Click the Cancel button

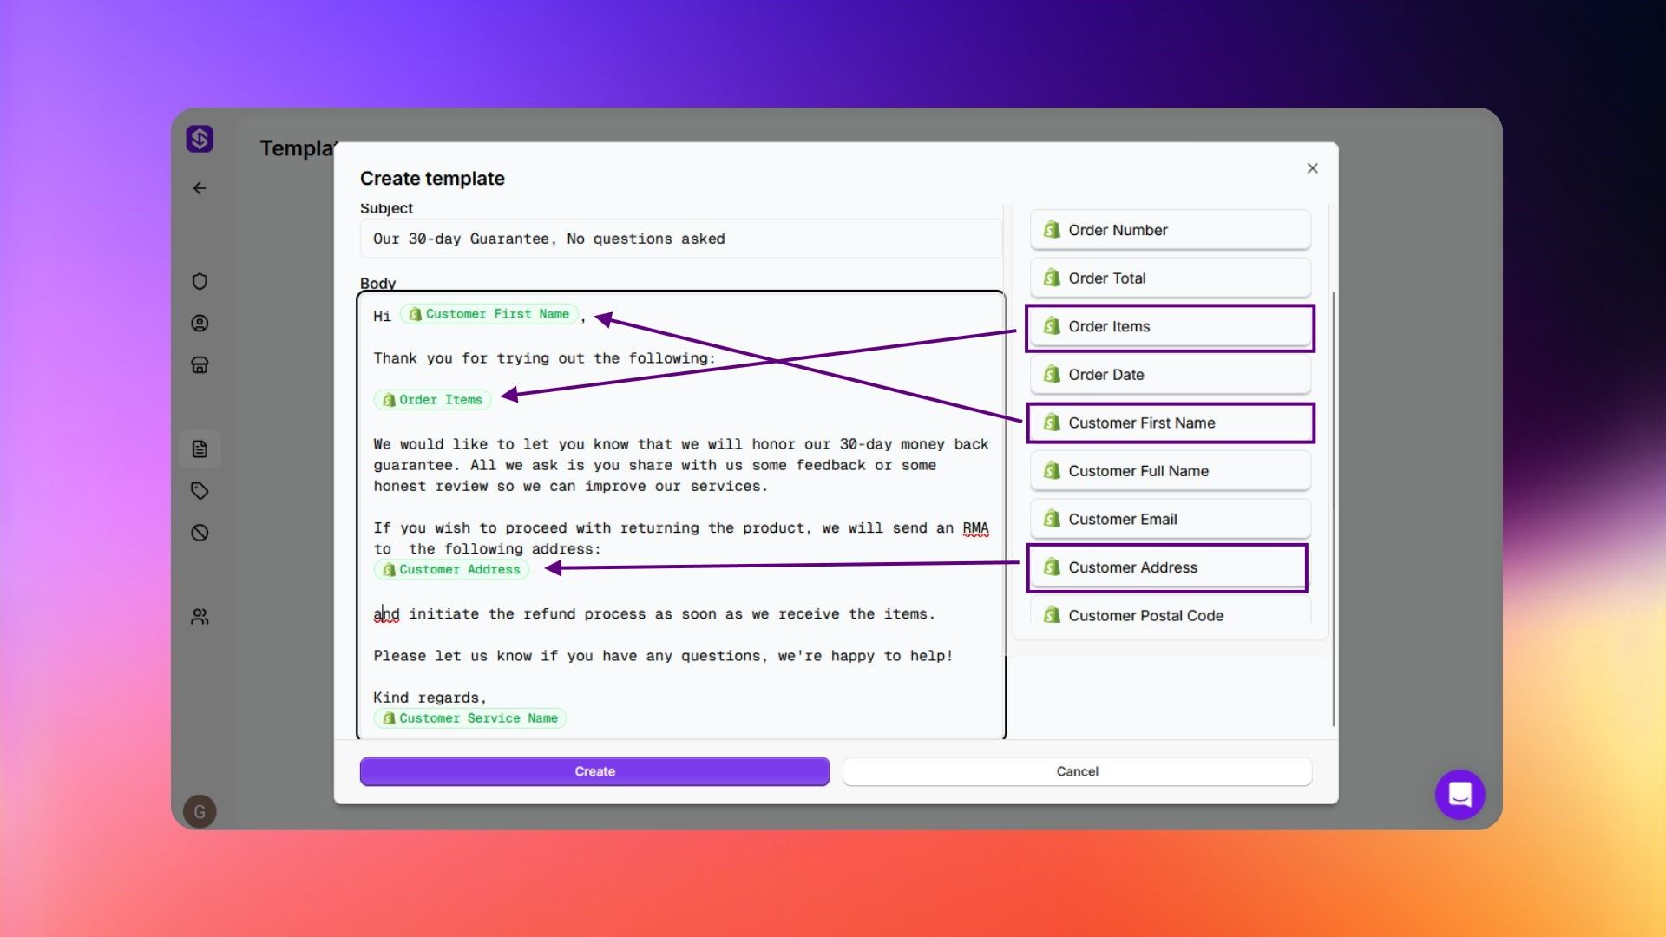[x=1077, y=771]
